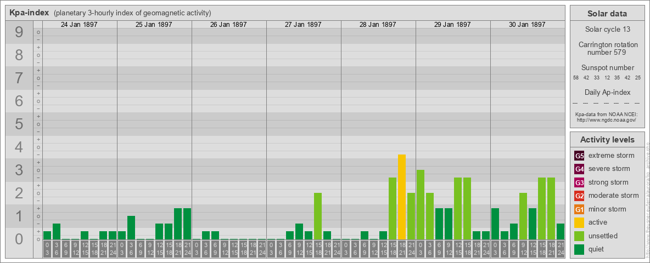
Task: Click the 'Solar cycle 13' text
Action: coord(607,30)
